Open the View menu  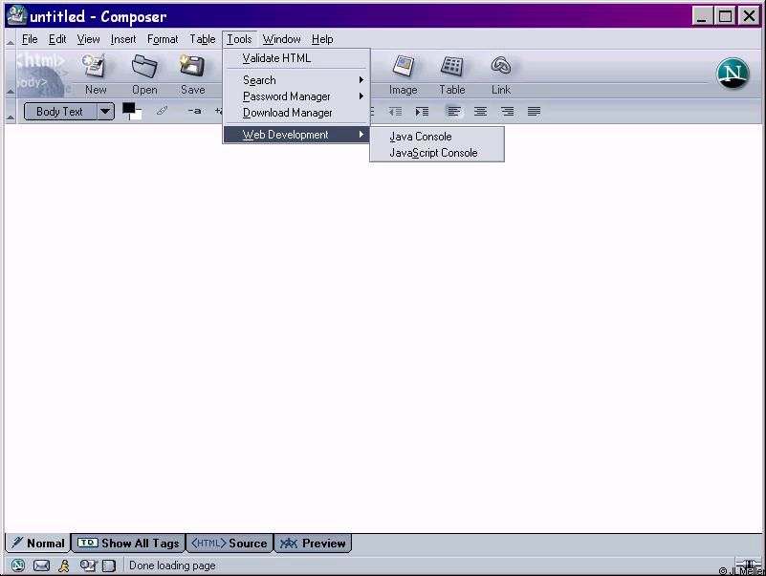click(x=88, y=39)
